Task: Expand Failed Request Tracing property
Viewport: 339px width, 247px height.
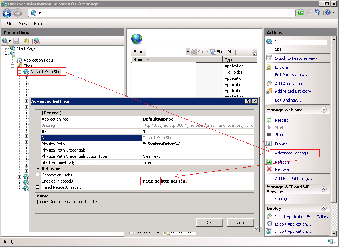Action: (38, 187)
